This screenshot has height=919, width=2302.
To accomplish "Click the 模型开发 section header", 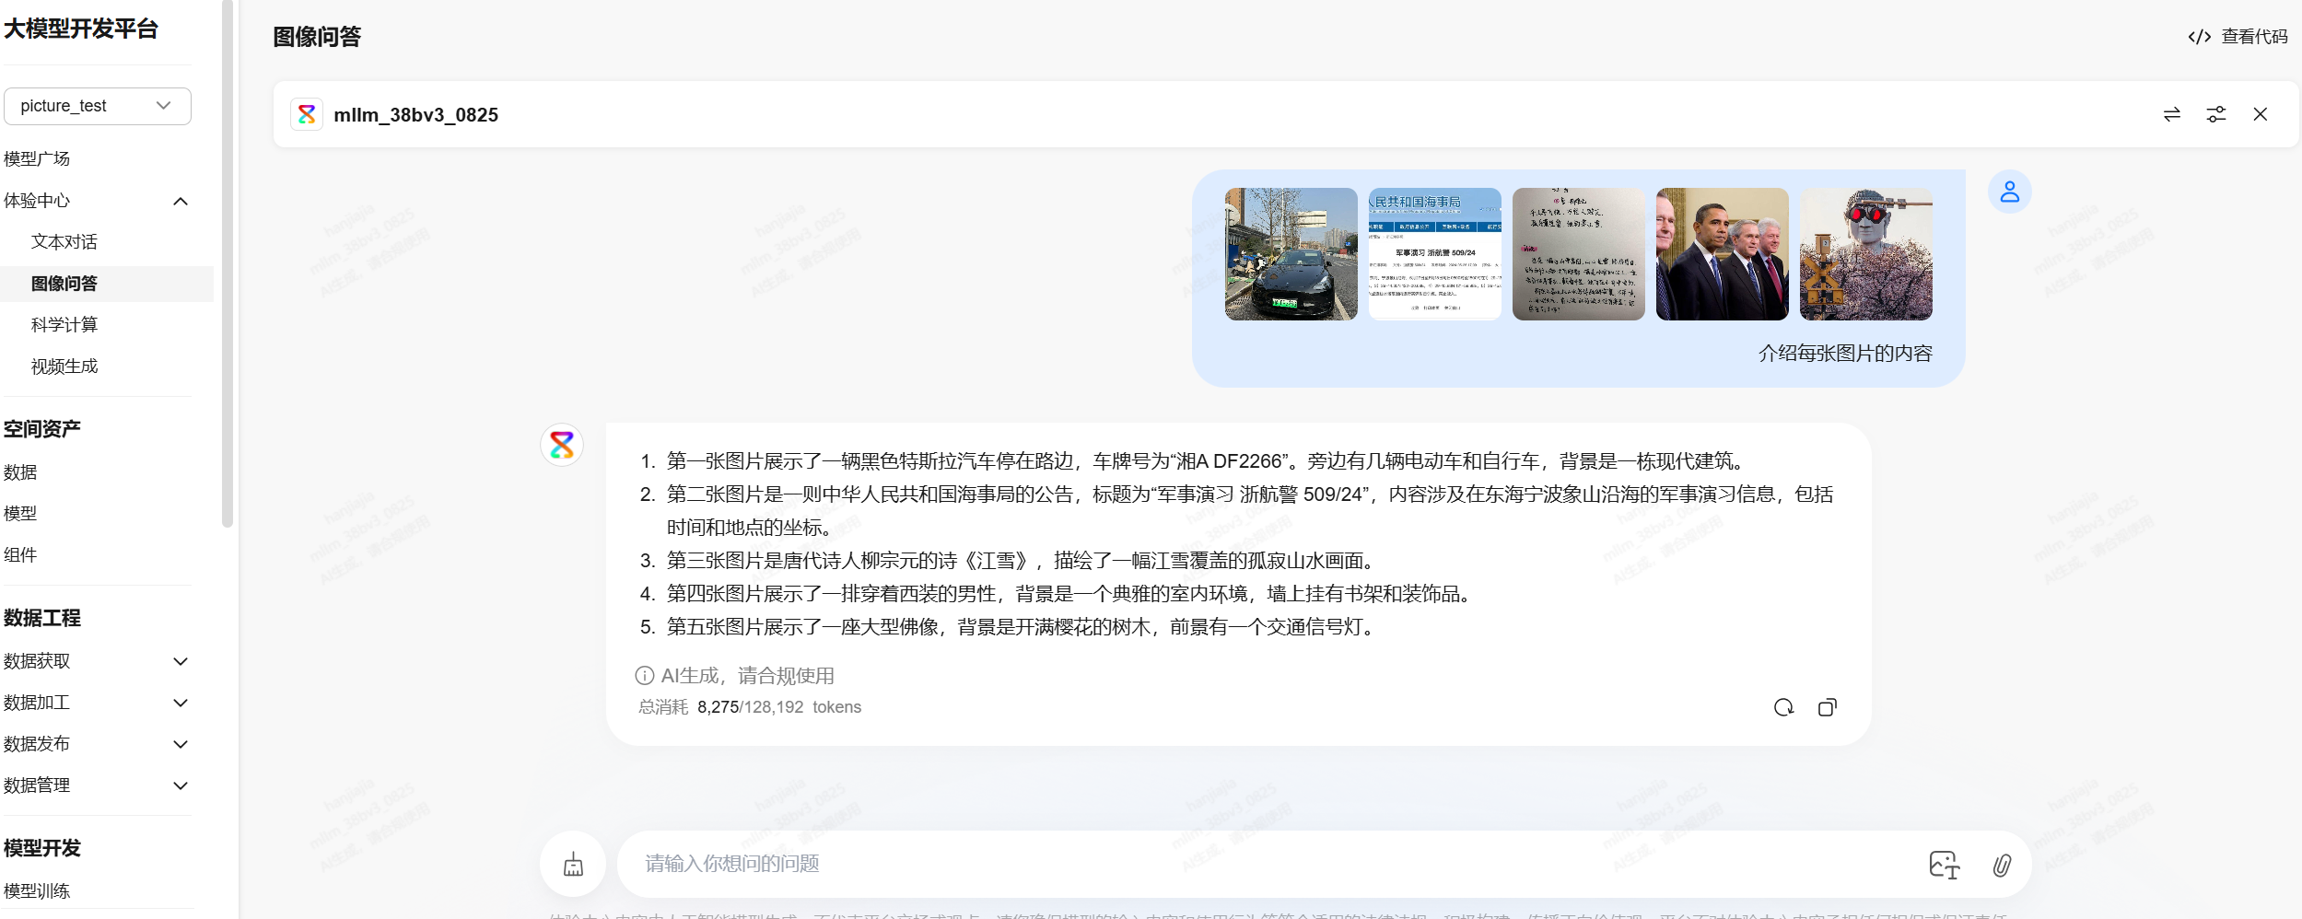I will pos(42,848).
